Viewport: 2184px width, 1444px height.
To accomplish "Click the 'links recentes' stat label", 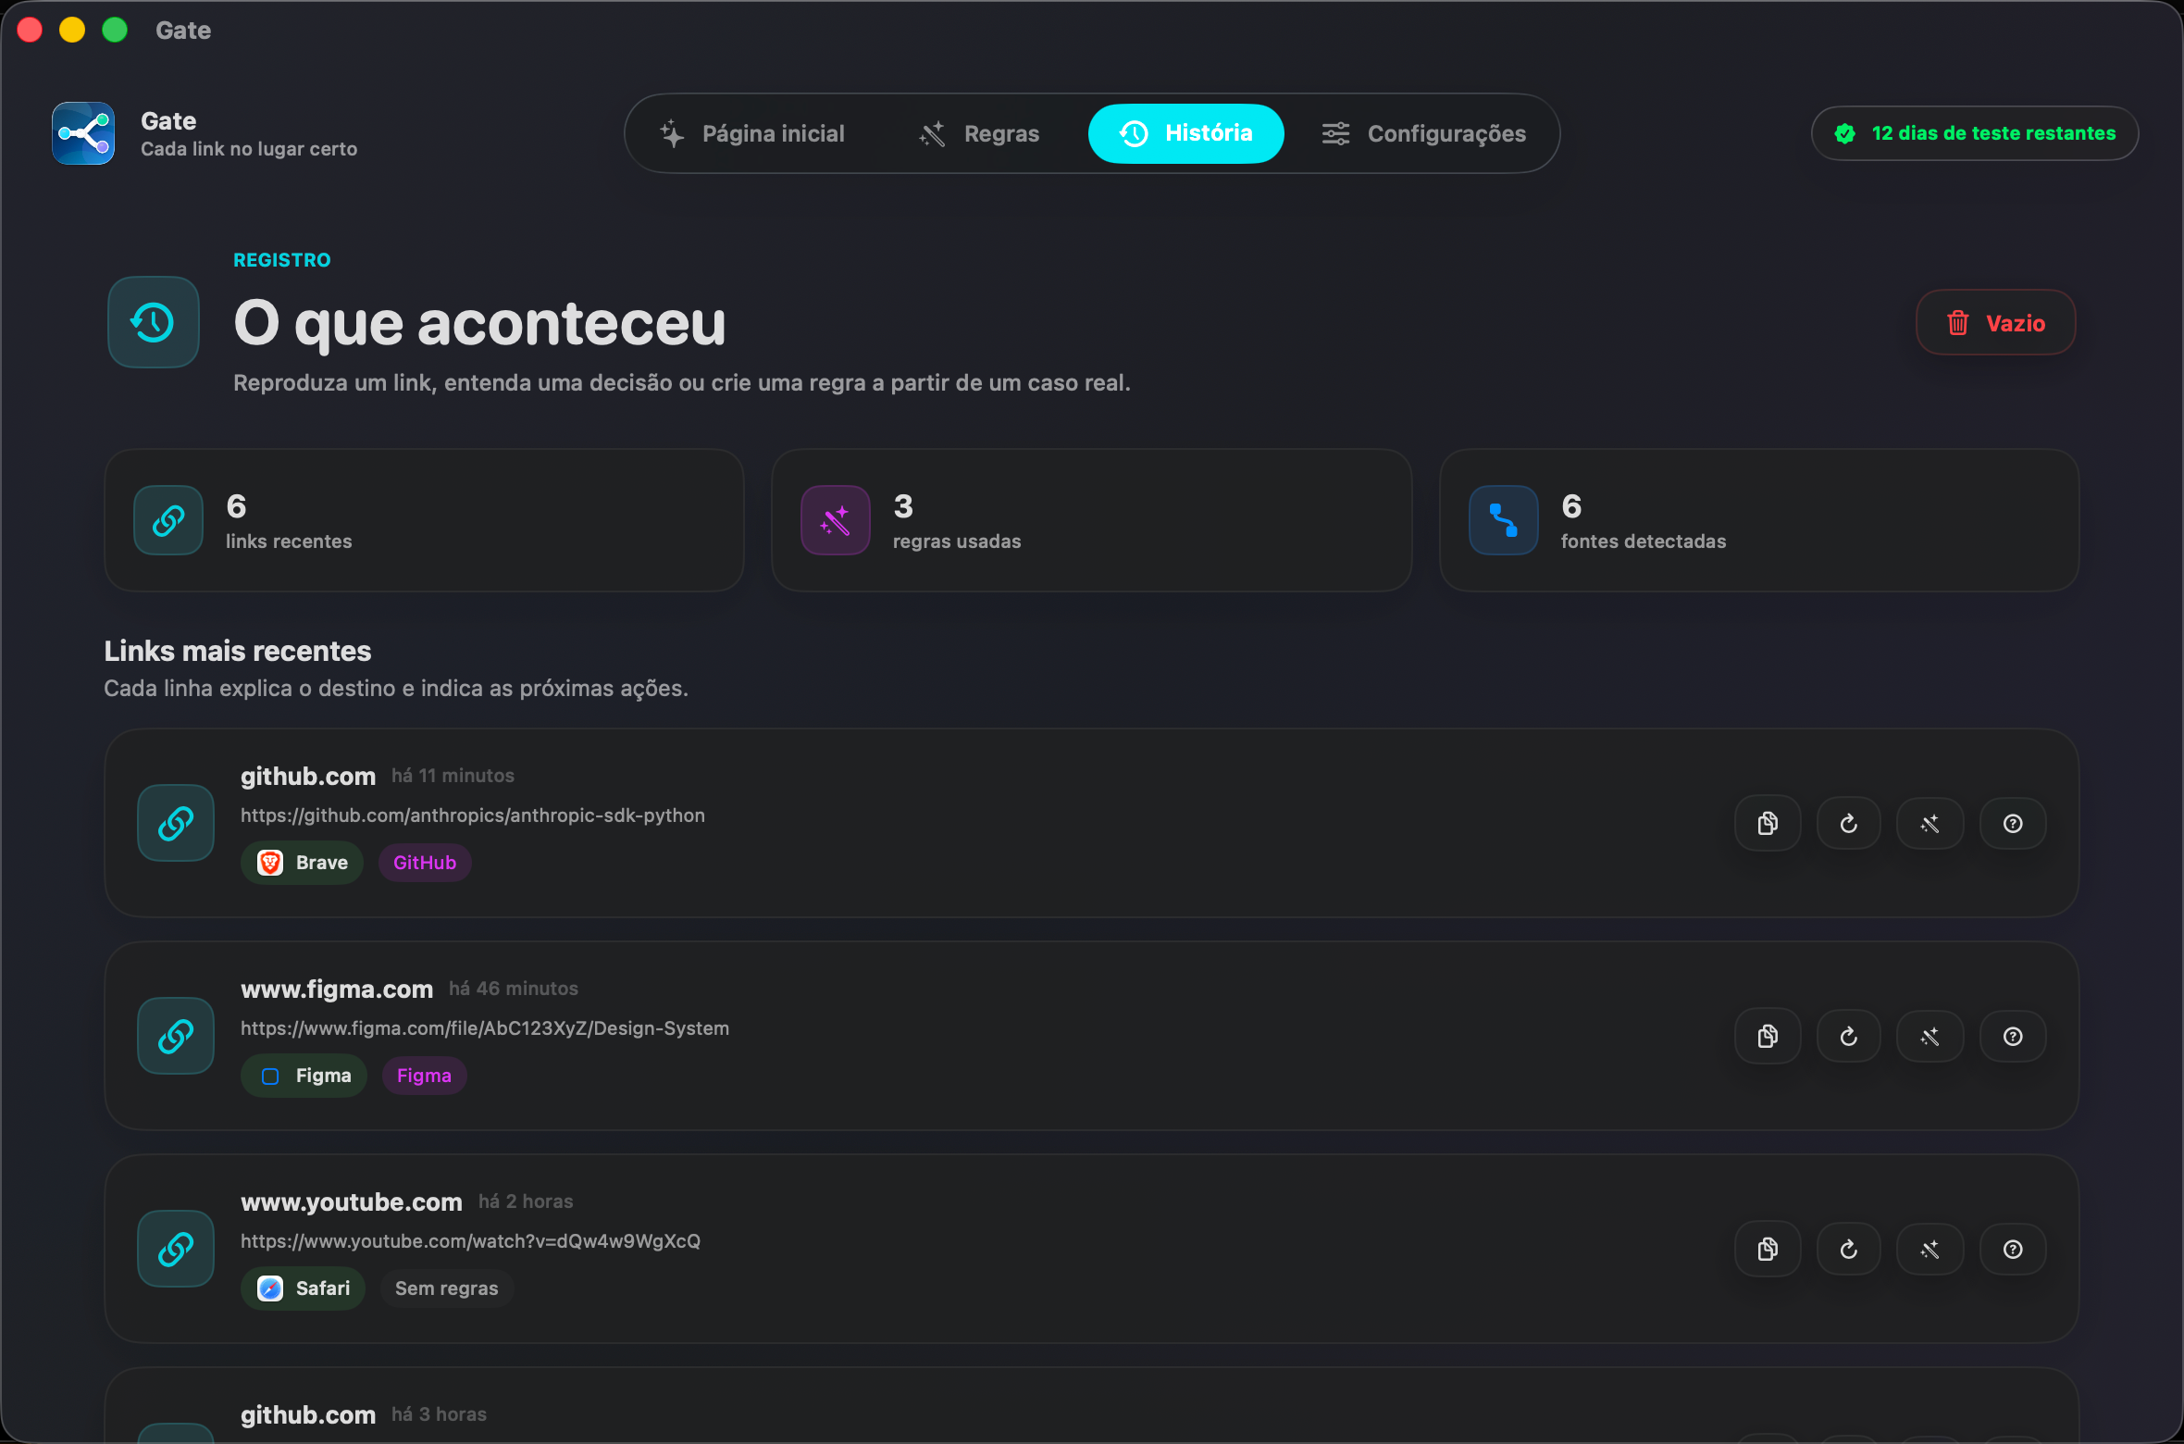I will [x=289, y=541].
